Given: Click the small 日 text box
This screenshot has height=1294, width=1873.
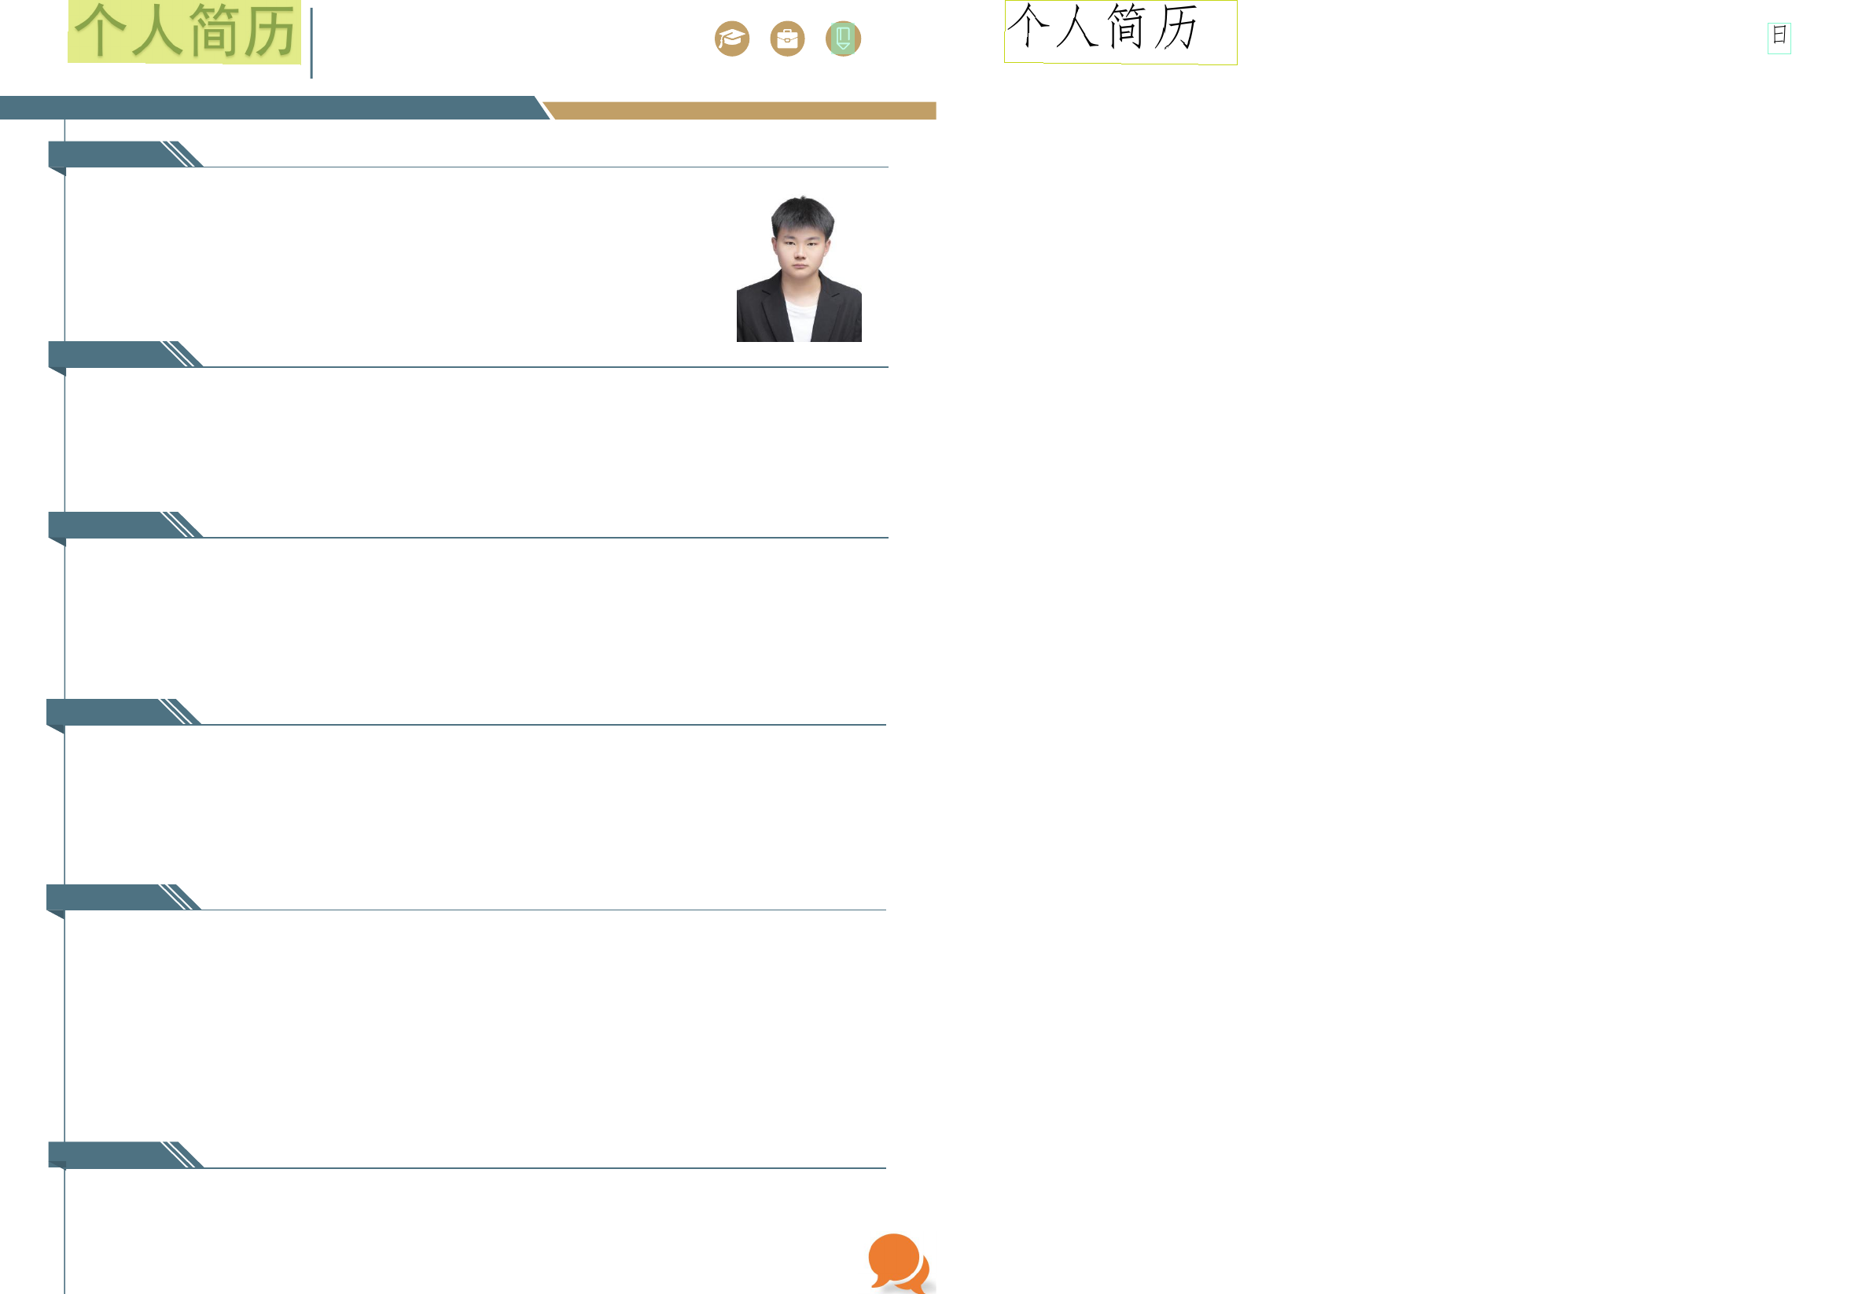Looking at the screenshot, I should (1778, 37).
